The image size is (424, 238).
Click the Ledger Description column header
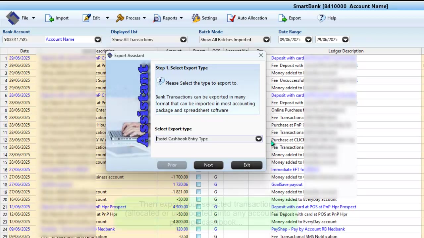point(346,51)
